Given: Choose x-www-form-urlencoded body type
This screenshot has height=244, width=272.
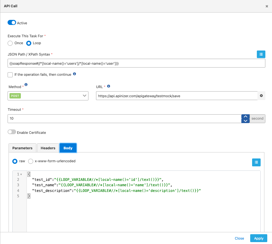Looking at the screenshot, I should pos(31,161).
